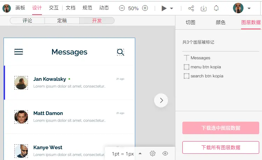The height and width of the screenshot is (160, 262).
Task: Click the share icon
Action: click(x=191, y=8)
